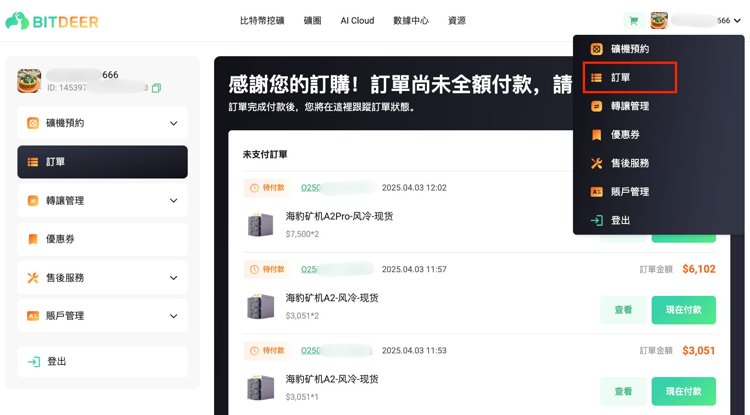Viewport: 750px width, 415px height.
Task: Click the 礦機預約 icon in the sidebar
Action: (33, 123)
